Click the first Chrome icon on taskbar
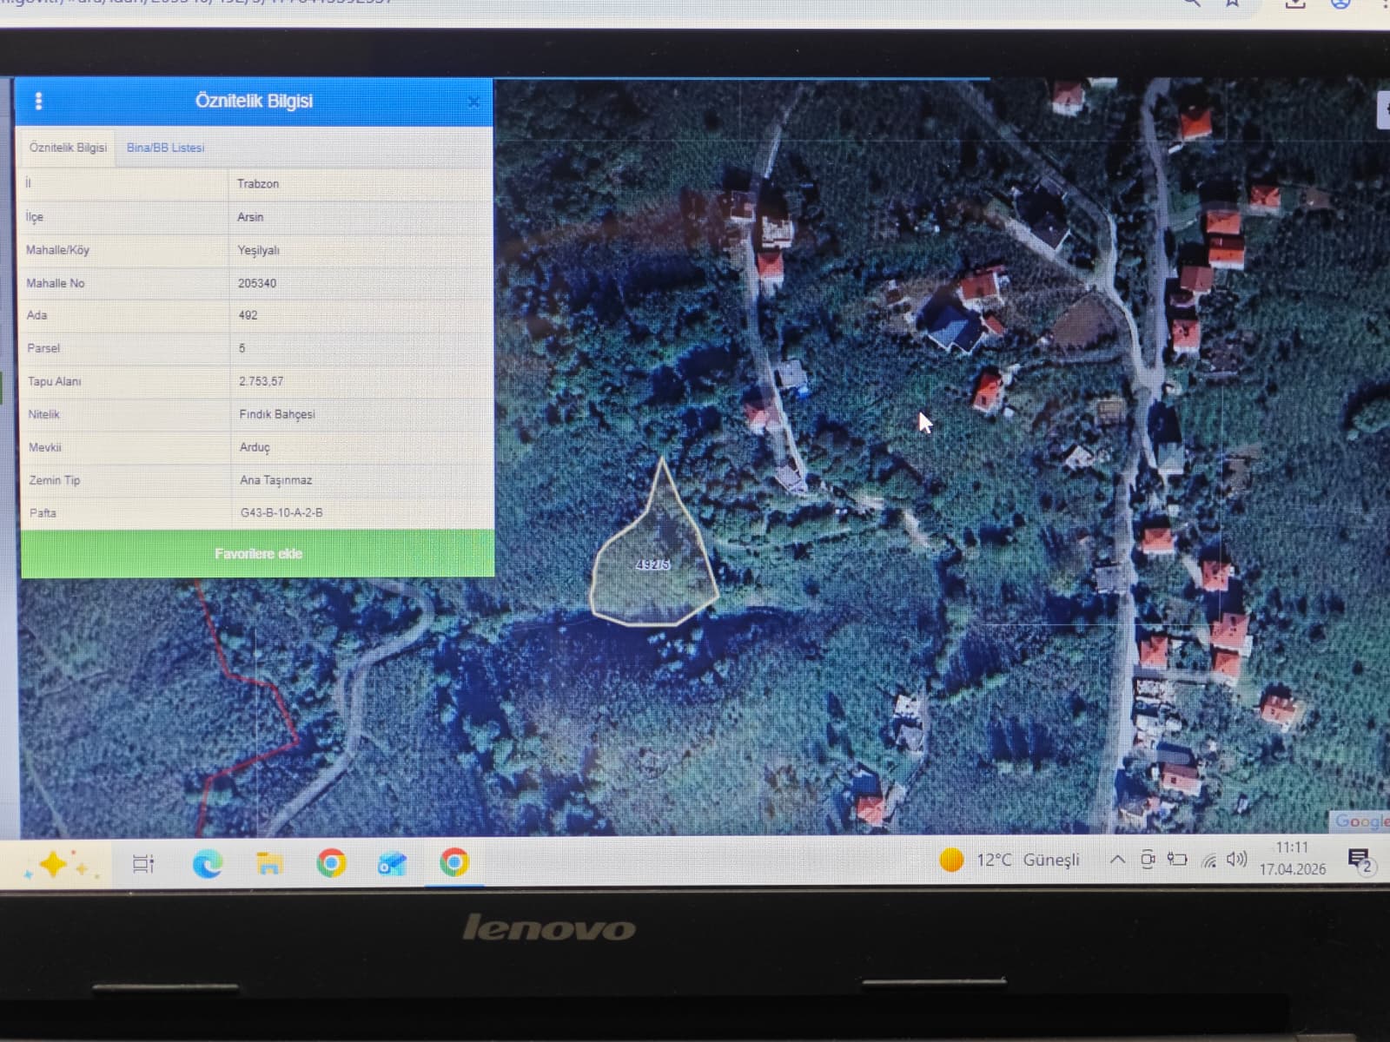 tap(331, 863)
